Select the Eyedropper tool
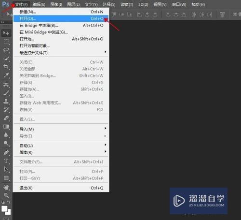This screenshot has width=241, height=220. tap(6, 75)
